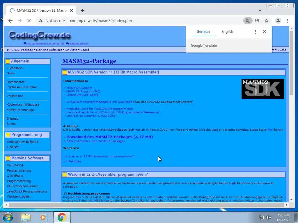This screenshot has height=223, width=298.
Task: Open the unentbehrliche Win32.hlp link
Action: click(x=113, y=112)
